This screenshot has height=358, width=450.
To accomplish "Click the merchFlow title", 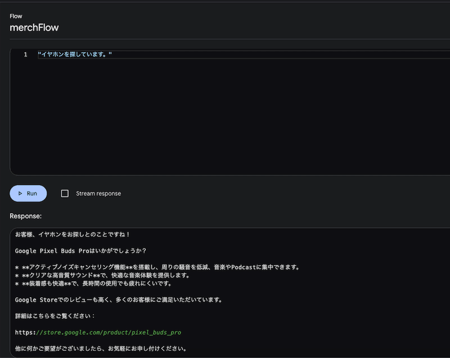I will click(x=34, y=28).
